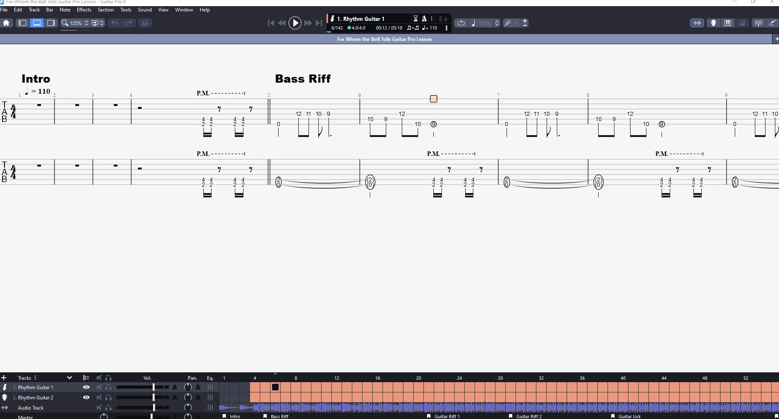The width and height of the screenshot is (779, 419).
Task: Open the metronome options three-dot menu
Action: [432, 18]
